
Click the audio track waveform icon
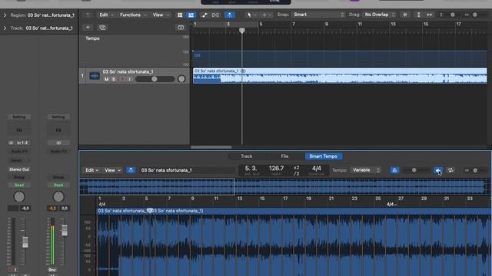95,76
